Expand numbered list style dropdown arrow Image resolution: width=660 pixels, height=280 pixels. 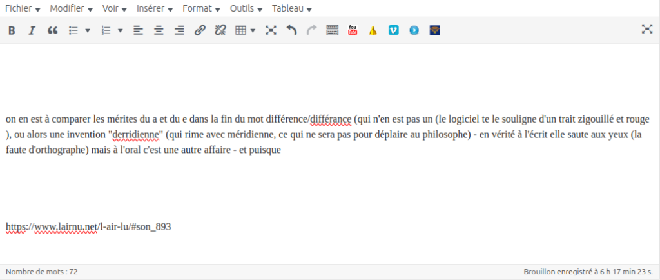point(121,30)
